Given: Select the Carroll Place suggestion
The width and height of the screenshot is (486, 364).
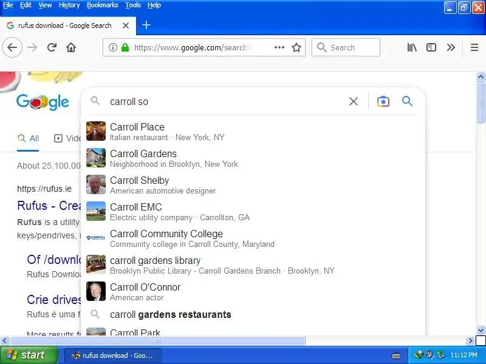Looking at the screenshot, I should pyautogui.click(x=253, y=131).
